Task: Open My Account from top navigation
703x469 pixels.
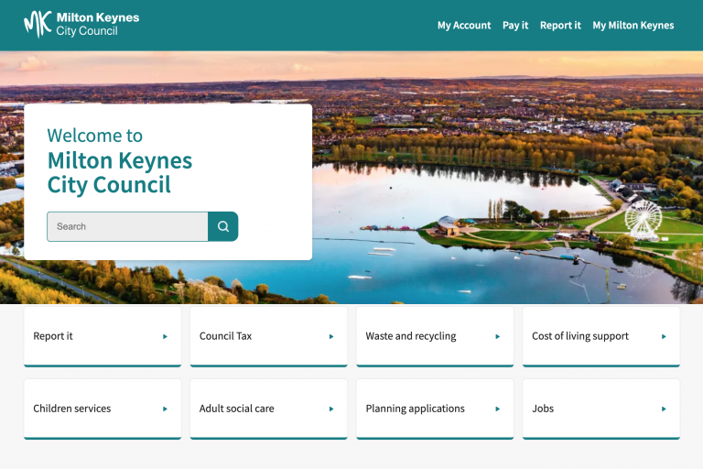Action: pyautogui.click(x=464, y=26)
